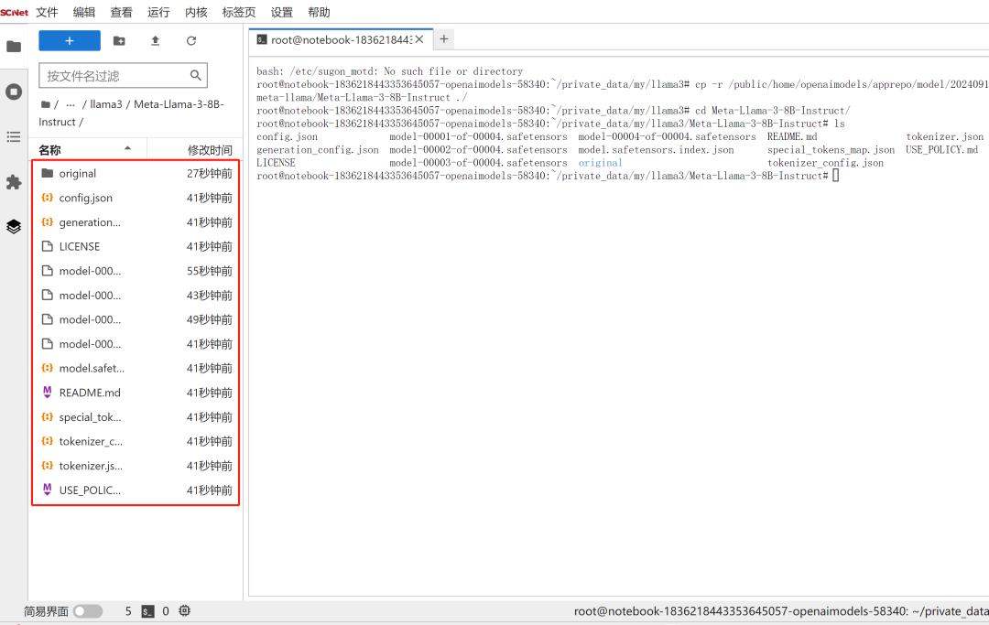
Task: Sort files by 修改时间 column
Action: [x=210, y=149]
